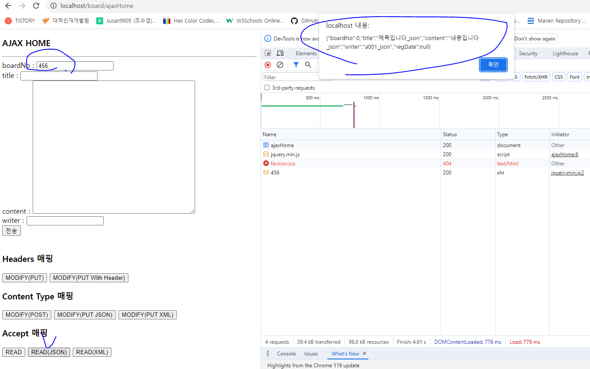Click 확인 in the localhost alert
Image resolution: width=590 pixels, height=369 pixels.
[493, 65]
